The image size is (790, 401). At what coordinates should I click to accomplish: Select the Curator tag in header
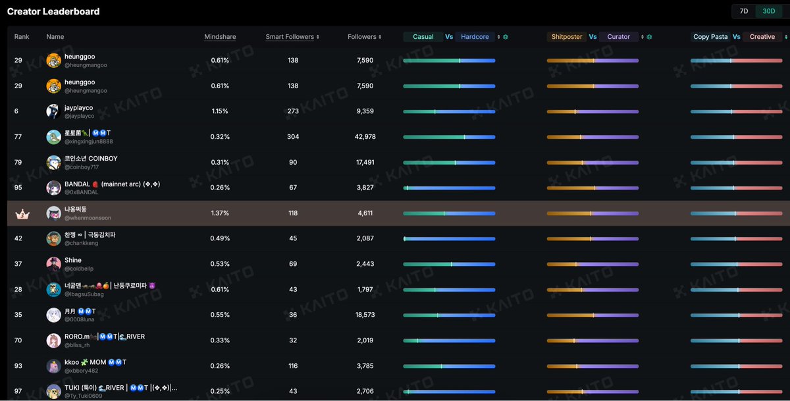pyautogui.click(x=618, y=37)
